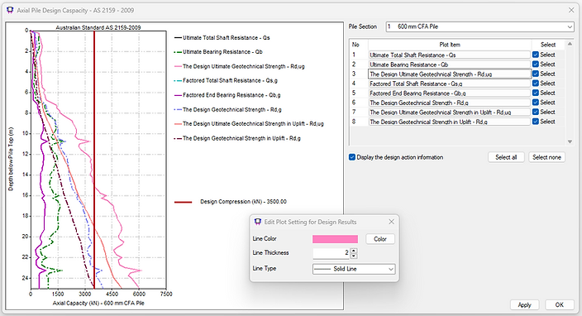Toggle Select for Geotechnical Strength in Uplift - Rd,g row 8
The image size is (582, 316).
pyautogui.click(x=535, y=122)
